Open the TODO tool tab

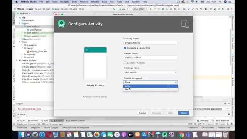point(20,120)
